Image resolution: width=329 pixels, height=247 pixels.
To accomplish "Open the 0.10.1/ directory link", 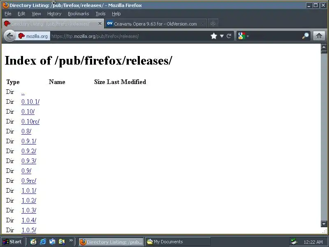I will tap(30, 102).
